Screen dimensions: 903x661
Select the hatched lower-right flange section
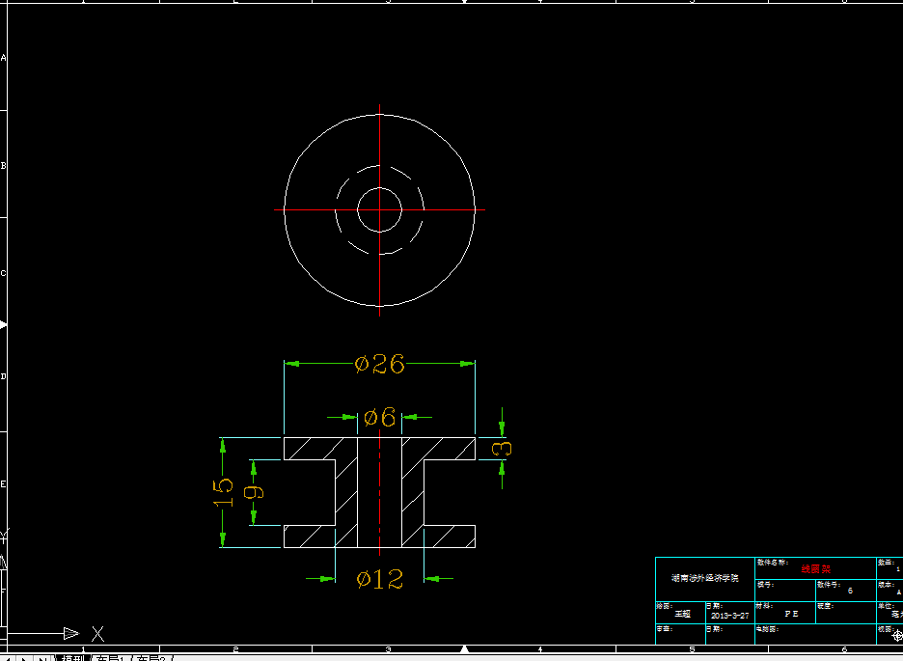coord(450,537)
